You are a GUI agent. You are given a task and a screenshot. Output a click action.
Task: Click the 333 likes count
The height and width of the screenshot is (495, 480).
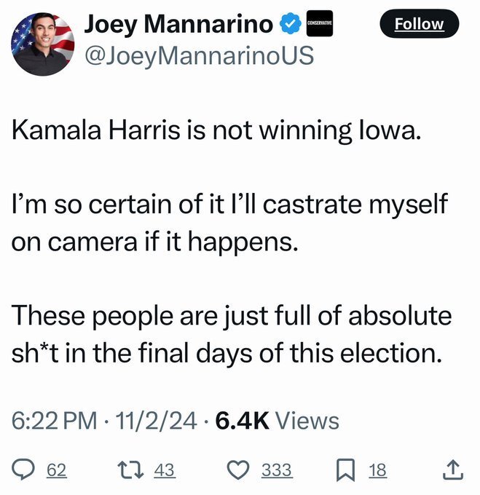(277, 471)
